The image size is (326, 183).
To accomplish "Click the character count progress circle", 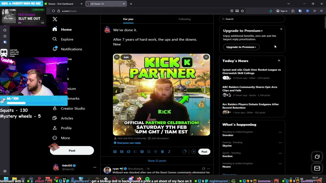I will point(184,152).
